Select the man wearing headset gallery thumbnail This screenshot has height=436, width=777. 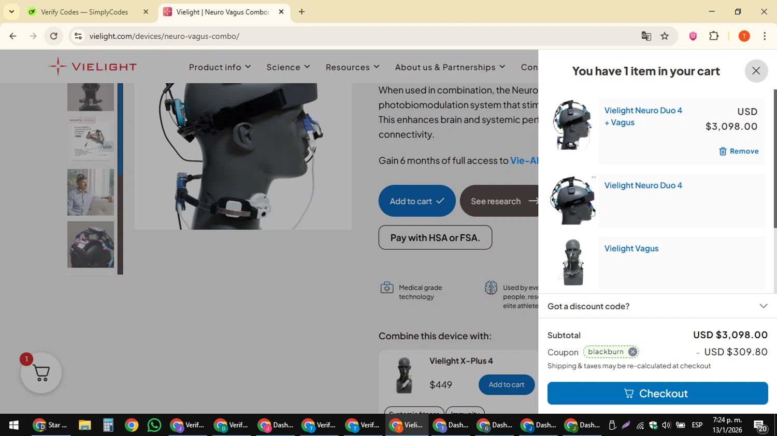91,192
